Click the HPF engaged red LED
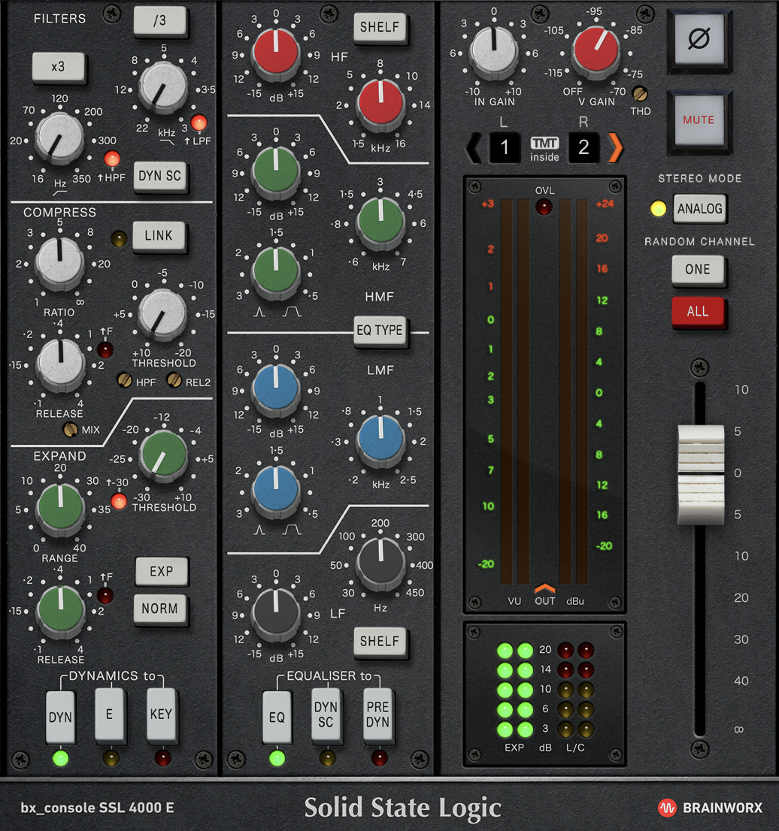The height and width of the screenshot is (831, 779). 112,159
